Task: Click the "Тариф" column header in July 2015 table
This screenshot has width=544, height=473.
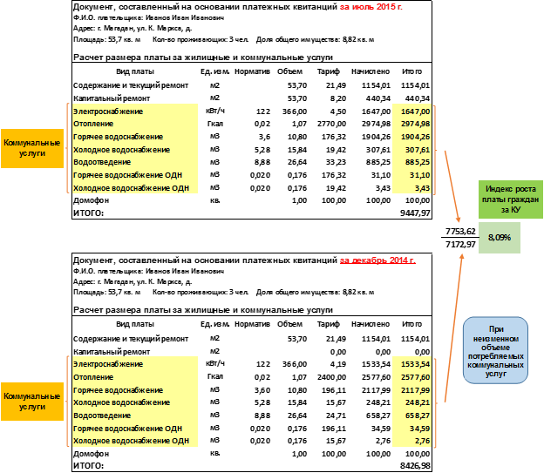Action: pos(328,71)
